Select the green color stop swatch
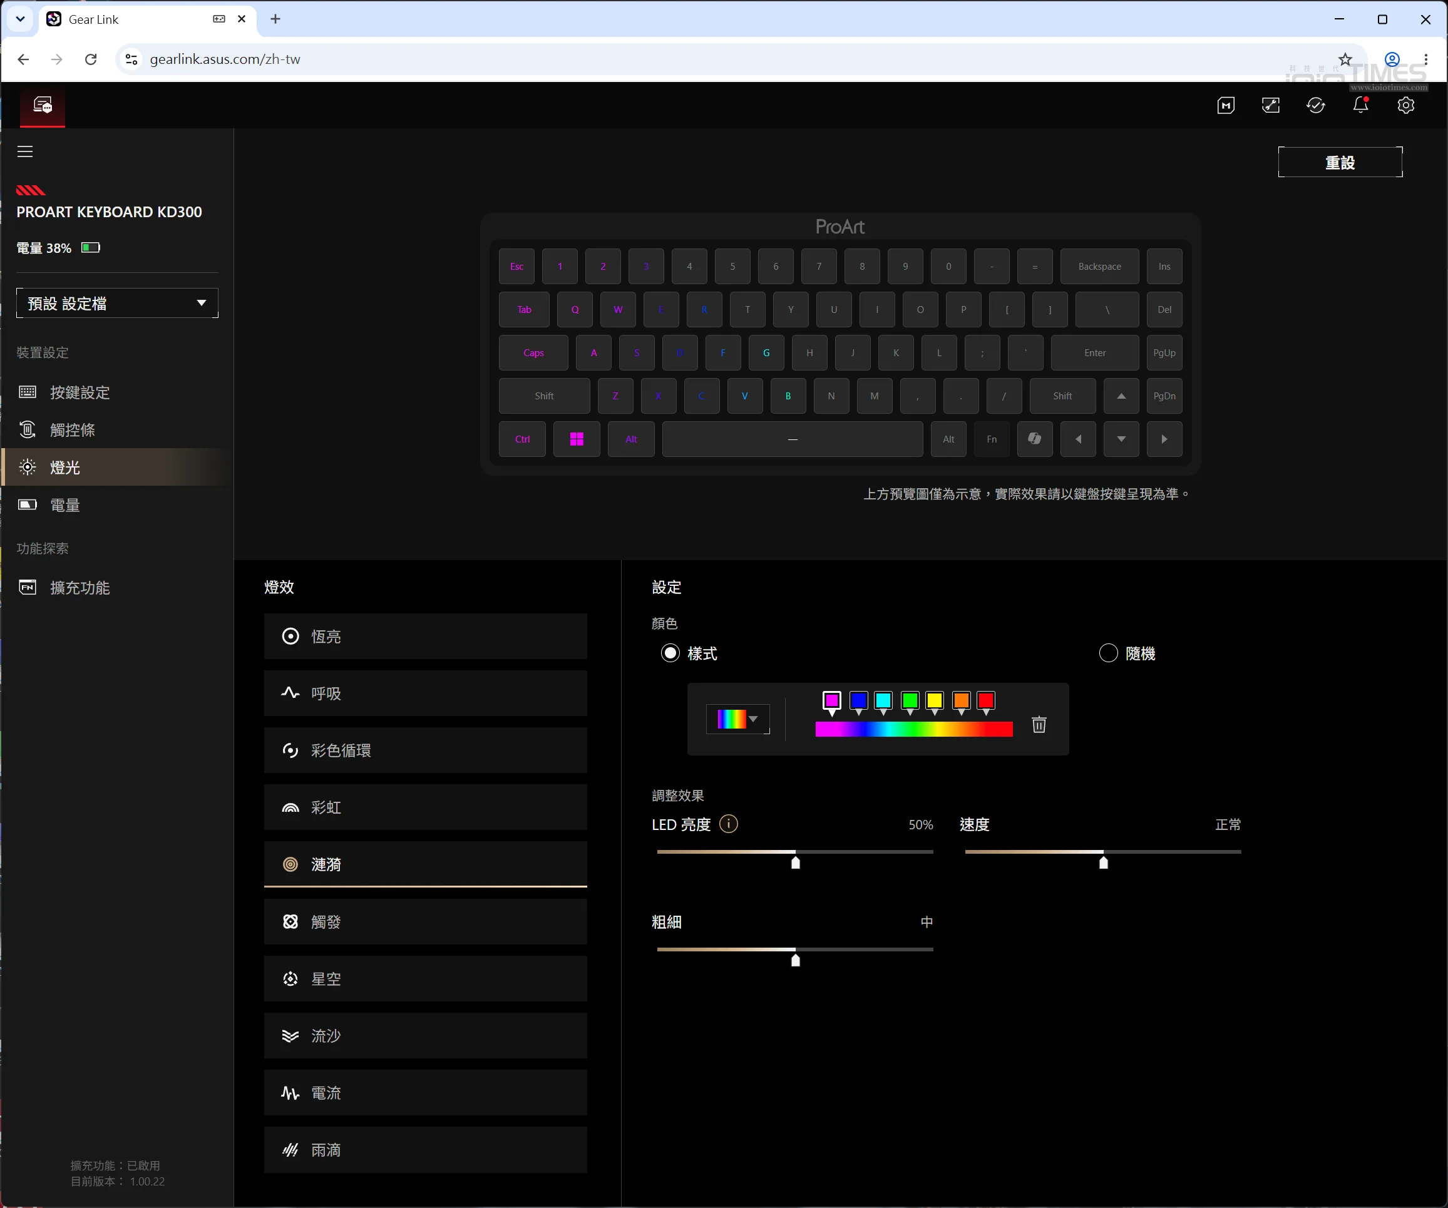 pyautogui.click(x=910, y=701)
